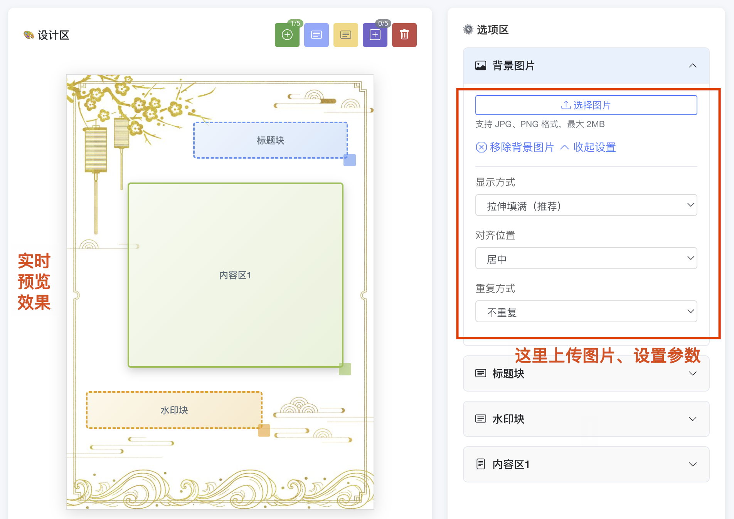Click the red trash delete button
This screenshot has width=734, height=519.
pos(404,35)
